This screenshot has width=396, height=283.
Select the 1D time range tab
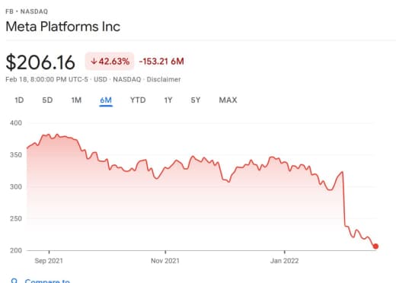(x=19, y=100)
